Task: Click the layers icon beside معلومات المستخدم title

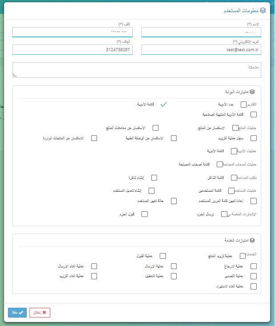Action: (263, 10)
